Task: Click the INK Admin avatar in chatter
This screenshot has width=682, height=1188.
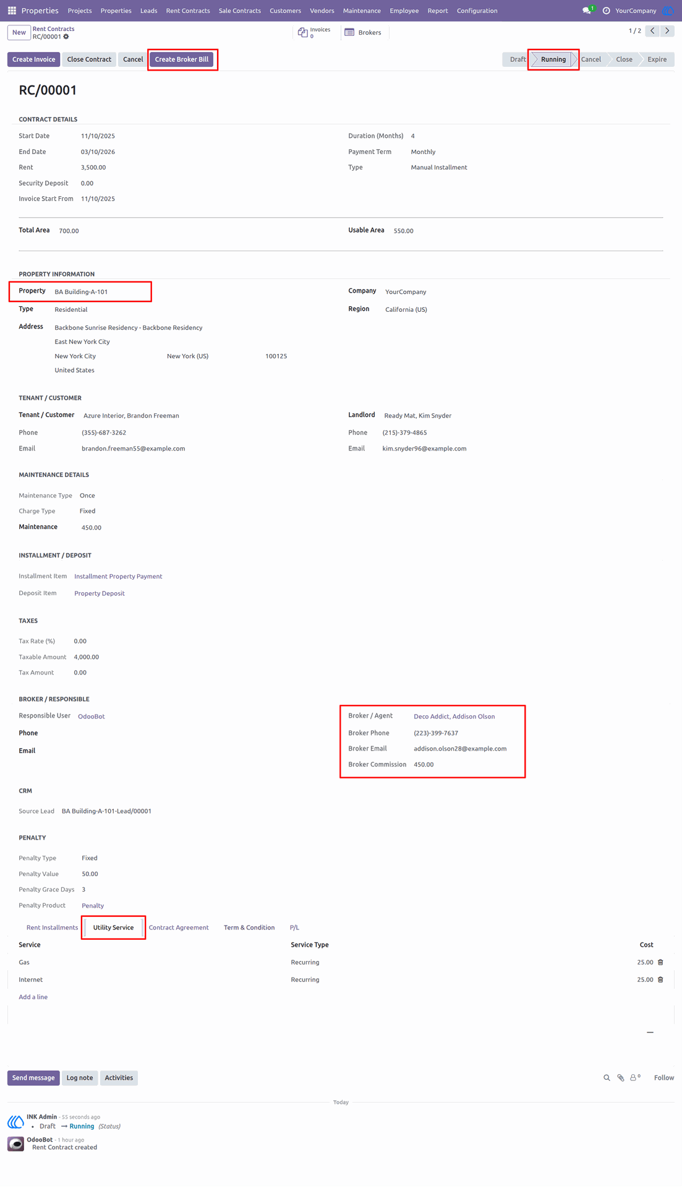Action: tap(15, 1121)
